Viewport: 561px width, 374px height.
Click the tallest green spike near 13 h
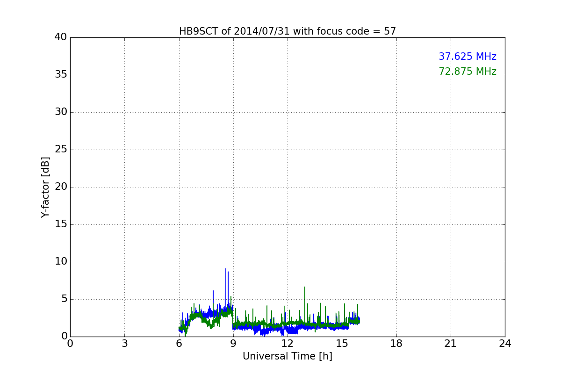(x=305, y=304)
